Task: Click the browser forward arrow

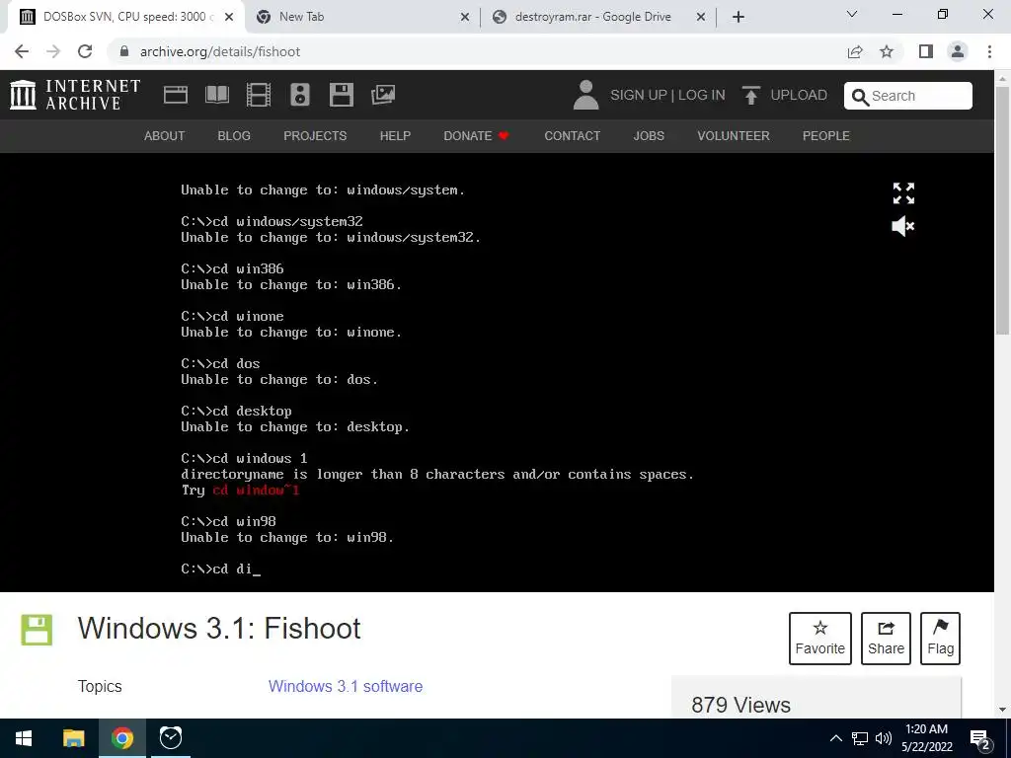Action: pos(53,51)
